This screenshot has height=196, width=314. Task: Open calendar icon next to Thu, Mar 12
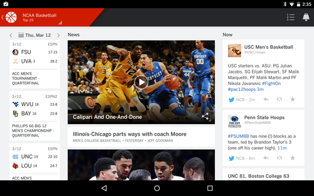[21, 35]
